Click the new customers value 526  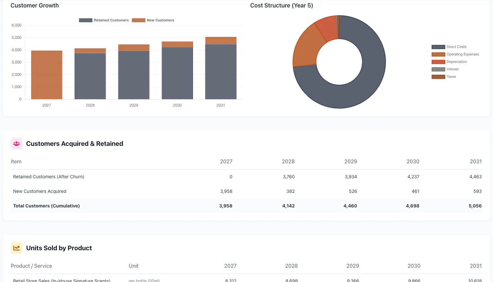(x=353, y=191)
